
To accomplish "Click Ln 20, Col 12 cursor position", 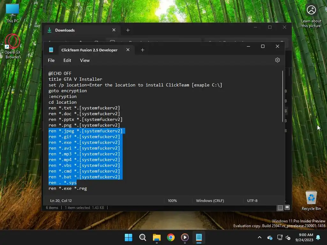I will pyautogui.click(x=61, y=201).
